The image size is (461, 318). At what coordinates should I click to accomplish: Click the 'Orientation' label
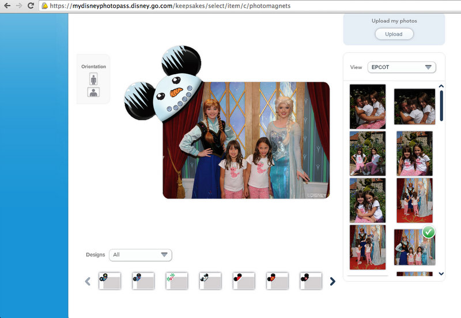tap(93, 67)
